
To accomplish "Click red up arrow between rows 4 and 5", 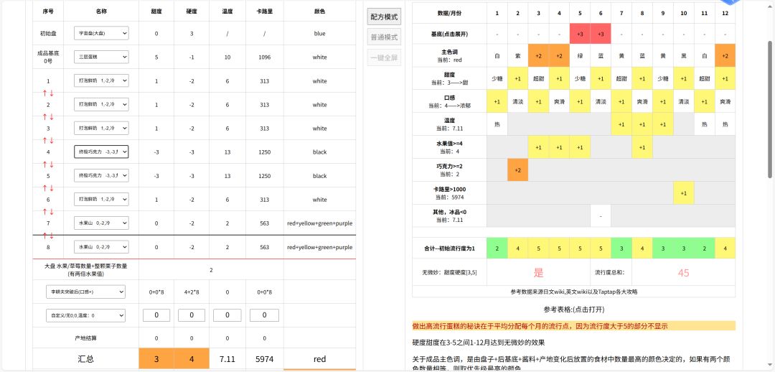I will [44, 164].
